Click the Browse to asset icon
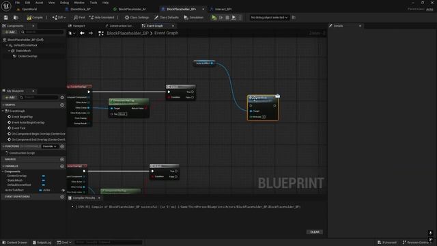 16,18
